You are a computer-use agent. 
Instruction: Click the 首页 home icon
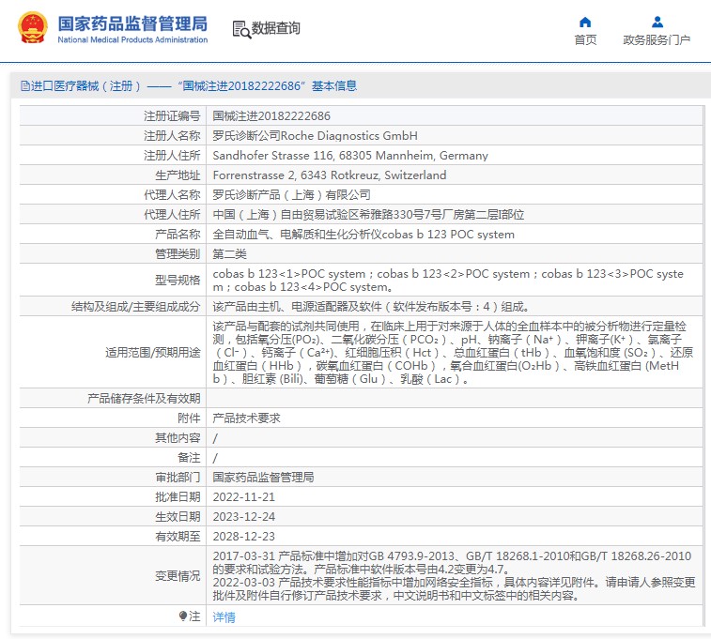(x=585, y=22)
